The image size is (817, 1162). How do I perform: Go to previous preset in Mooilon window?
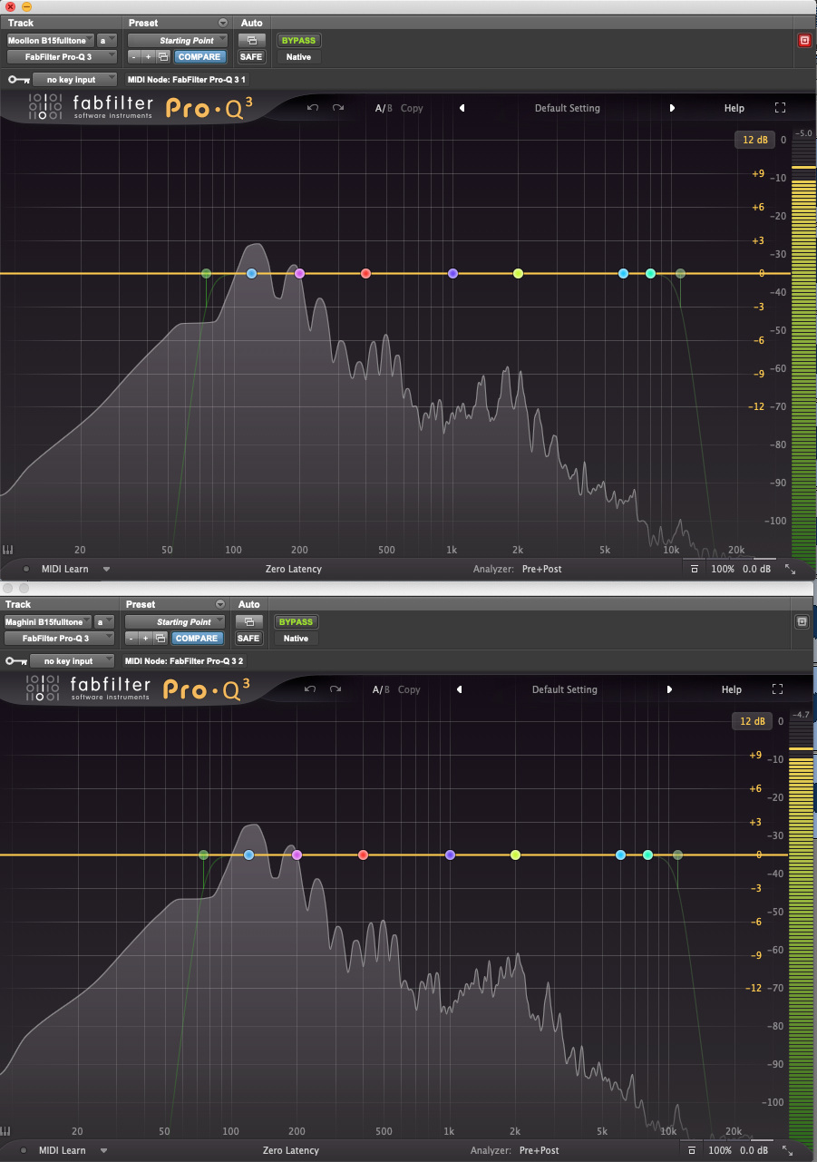pyautogui.click(x=462, y=108)
